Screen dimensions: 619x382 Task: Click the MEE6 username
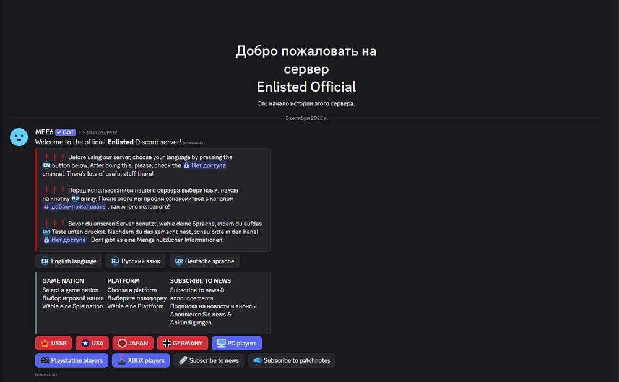[x=44, y=132]
